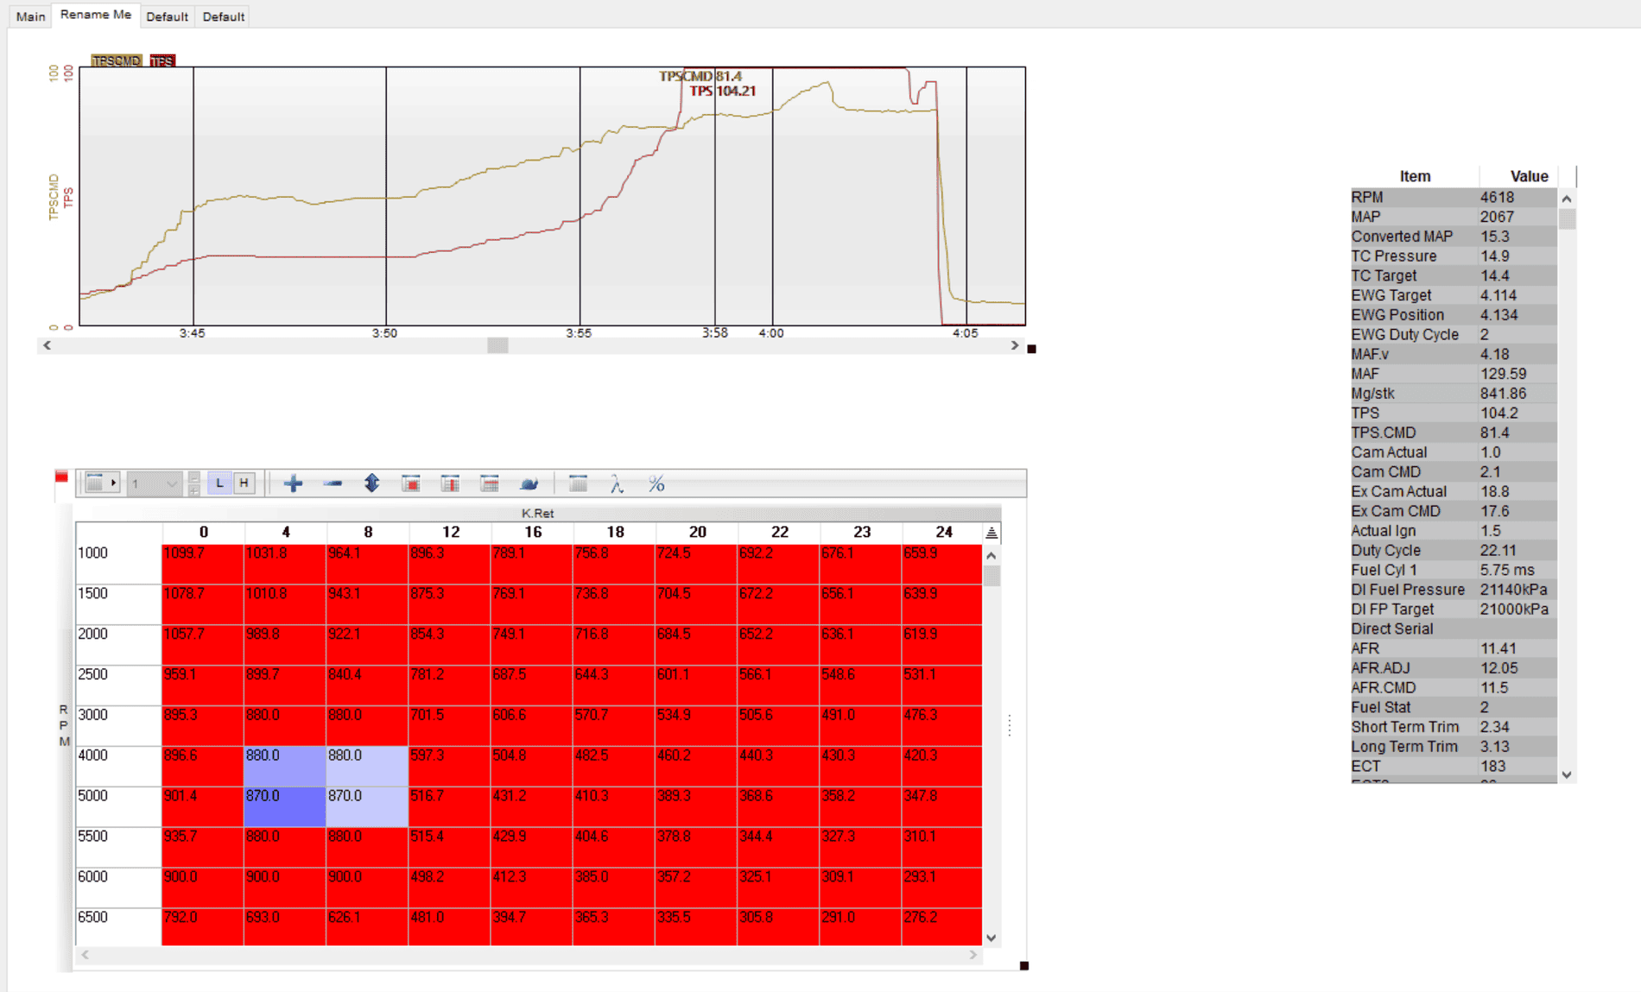Toggle the TPSCMD legend label
Screen dimensions: 1641x992
click(x=116, y=60)
